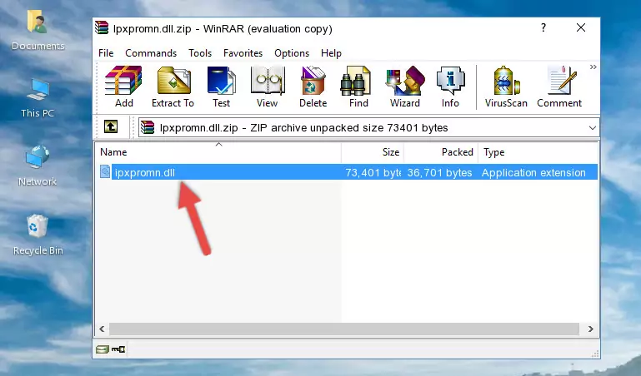This screenshot has height=376, width=641.
Task: Show archive Info
Action: (x=450, y=87)
